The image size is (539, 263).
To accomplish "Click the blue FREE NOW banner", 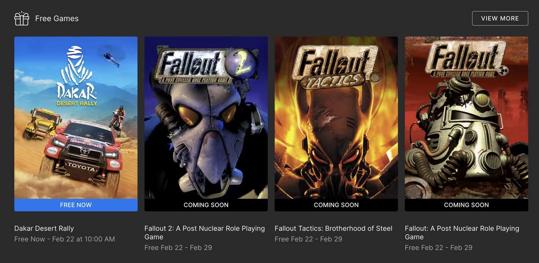I will pos(76,205).
